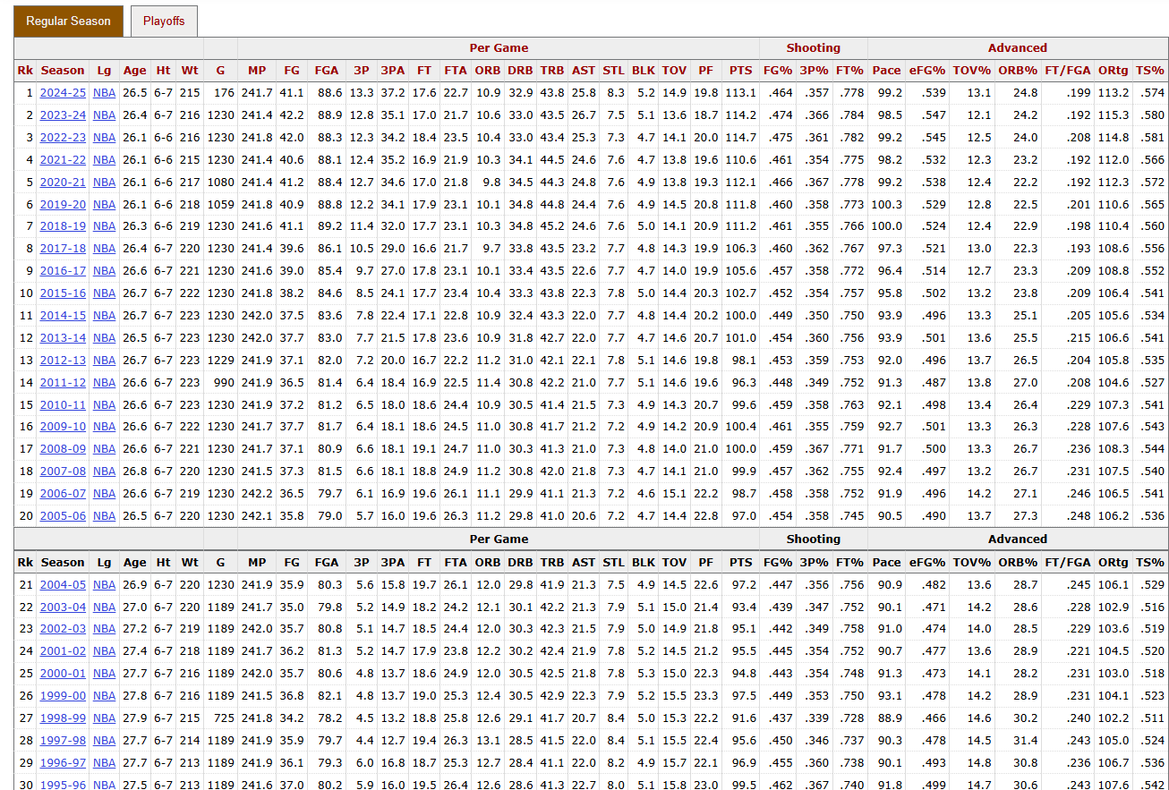Open the 2016-17 season link
The image size is (1169, 790).
coord(63,271)
